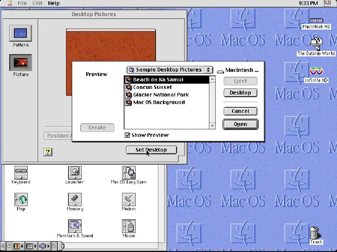Open the Keyboard control panel icon
Image resolution: width=337 pixels, height=252 pixels.
(x=21, y=173)
